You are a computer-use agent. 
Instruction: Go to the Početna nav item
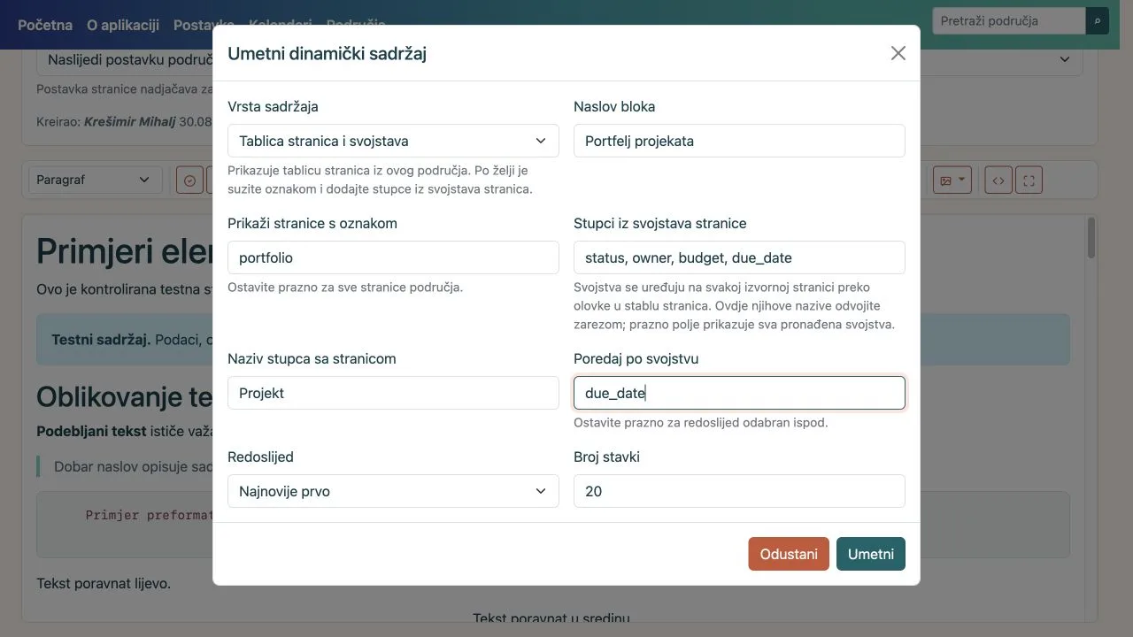point(45,25)
